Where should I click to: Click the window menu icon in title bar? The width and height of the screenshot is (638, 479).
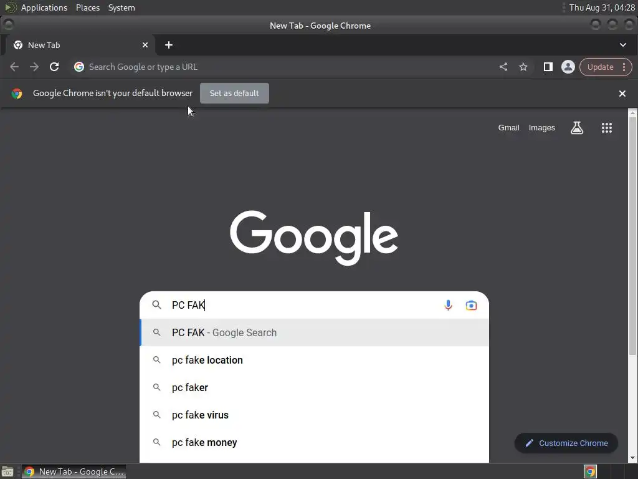tap(9, 25)
